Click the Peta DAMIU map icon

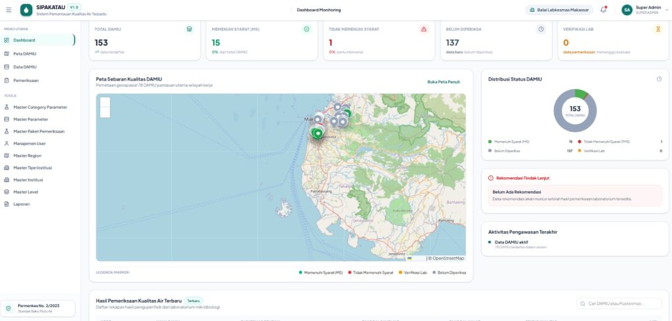(x=7, y=54)
